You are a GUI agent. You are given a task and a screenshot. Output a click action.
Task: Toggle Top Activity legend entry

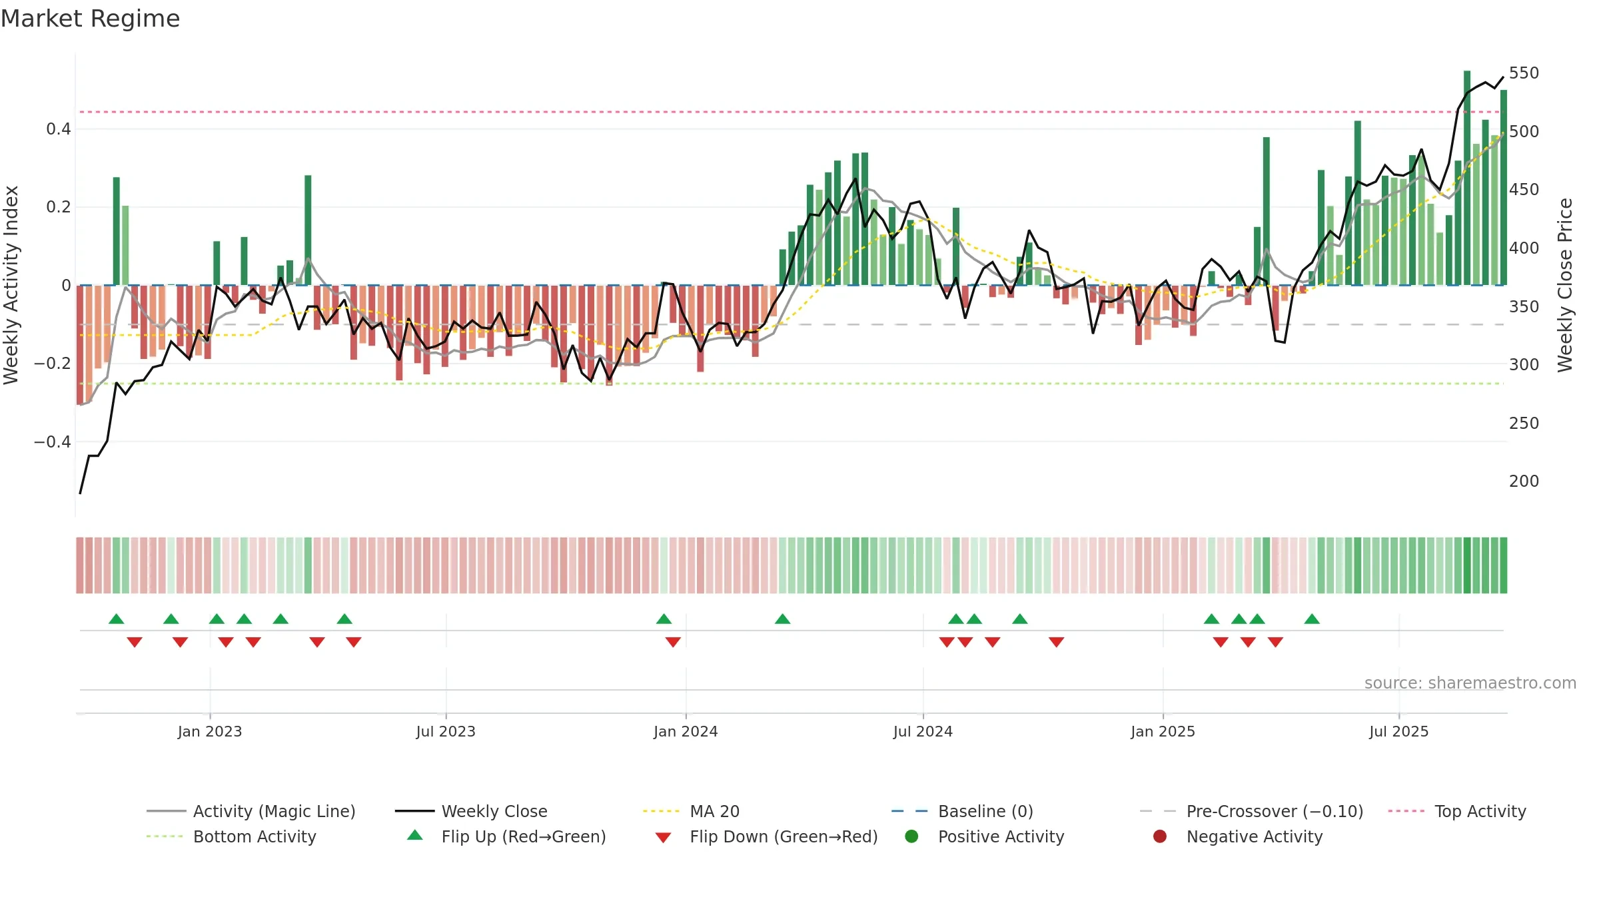pos(1457,811)
